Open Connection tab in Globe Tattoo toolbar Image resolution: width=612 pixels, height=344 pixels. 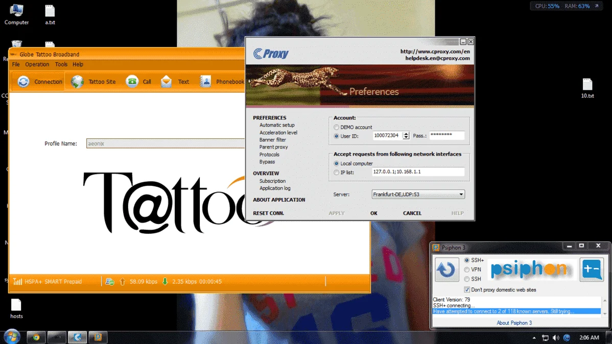(x=39, y=82)
